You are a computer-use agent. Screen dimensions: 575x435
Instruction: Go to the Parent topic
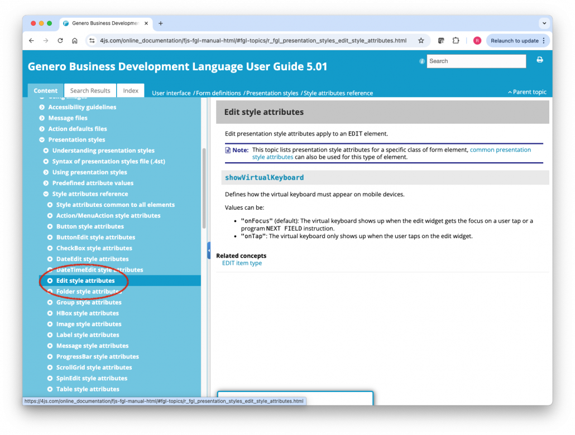tap(527, 92)
